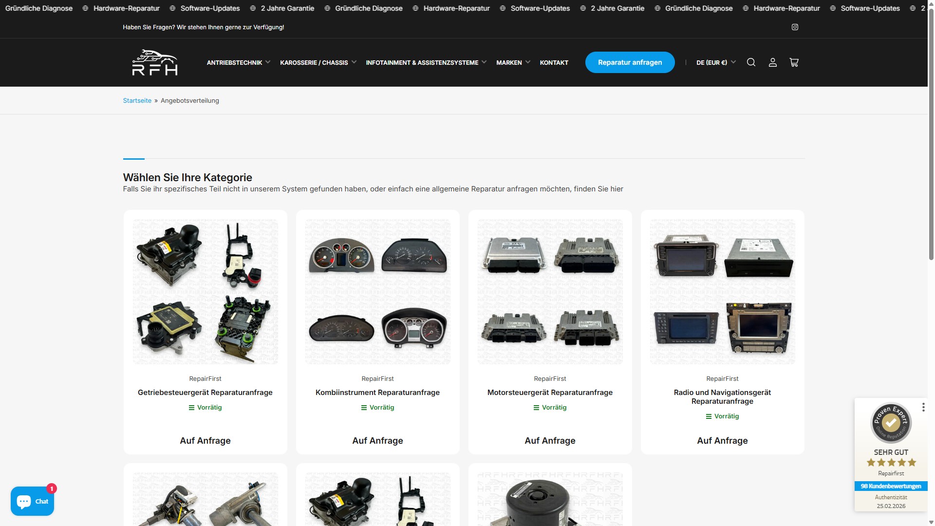
Task: Click the RFH logo
Action: [155, 62]
